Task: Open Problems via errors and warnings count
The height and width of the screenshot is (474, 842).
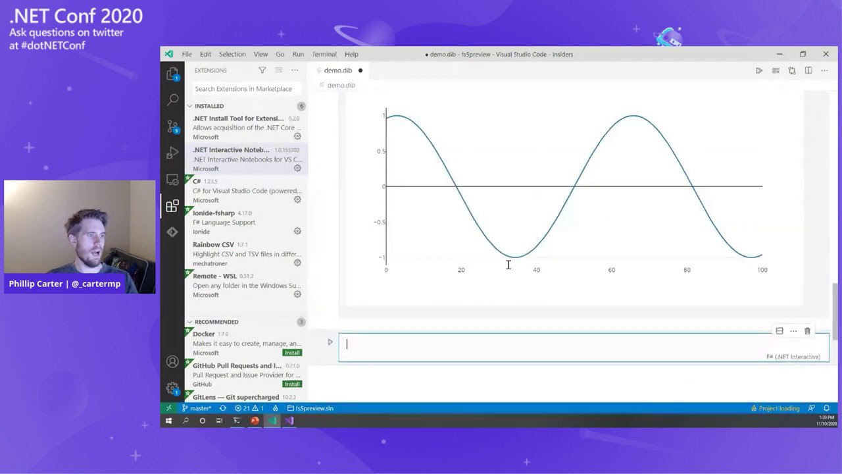Action: pos(249,408)
